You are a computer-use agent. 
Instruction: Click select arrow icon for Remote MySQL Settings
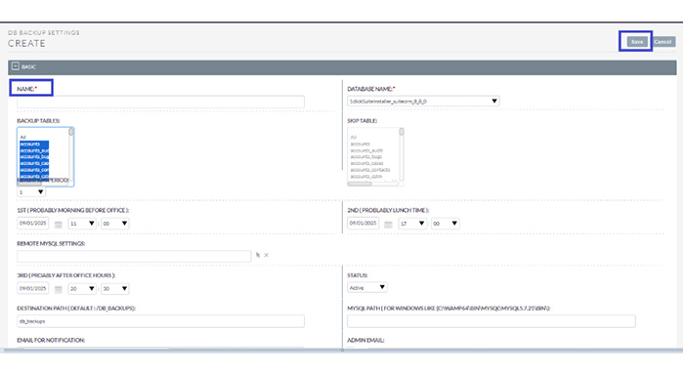[x=258, y=255]
